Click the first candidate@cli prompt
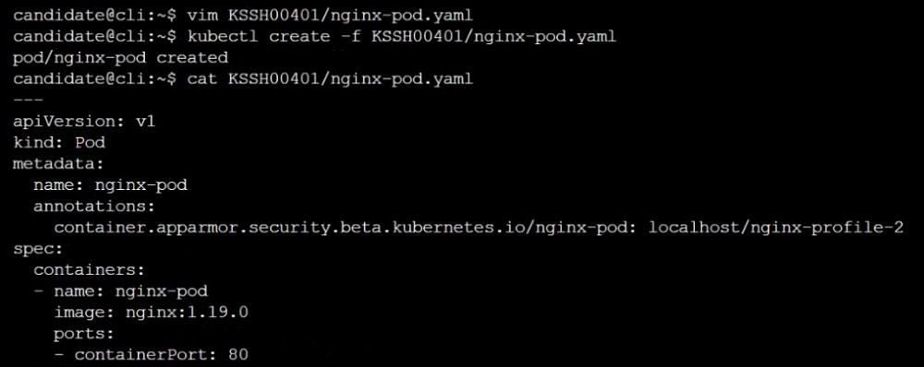 click(94, 15)
